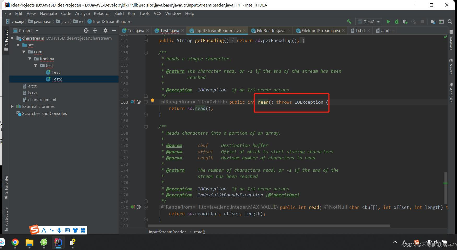
Task: Open Project Structure icon
Action: click(433, 22)
